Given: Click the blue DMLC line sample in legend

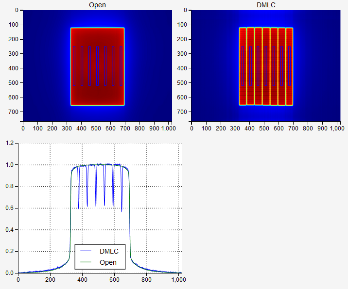Looking at the screenshot, I should [x=86, y=251].
